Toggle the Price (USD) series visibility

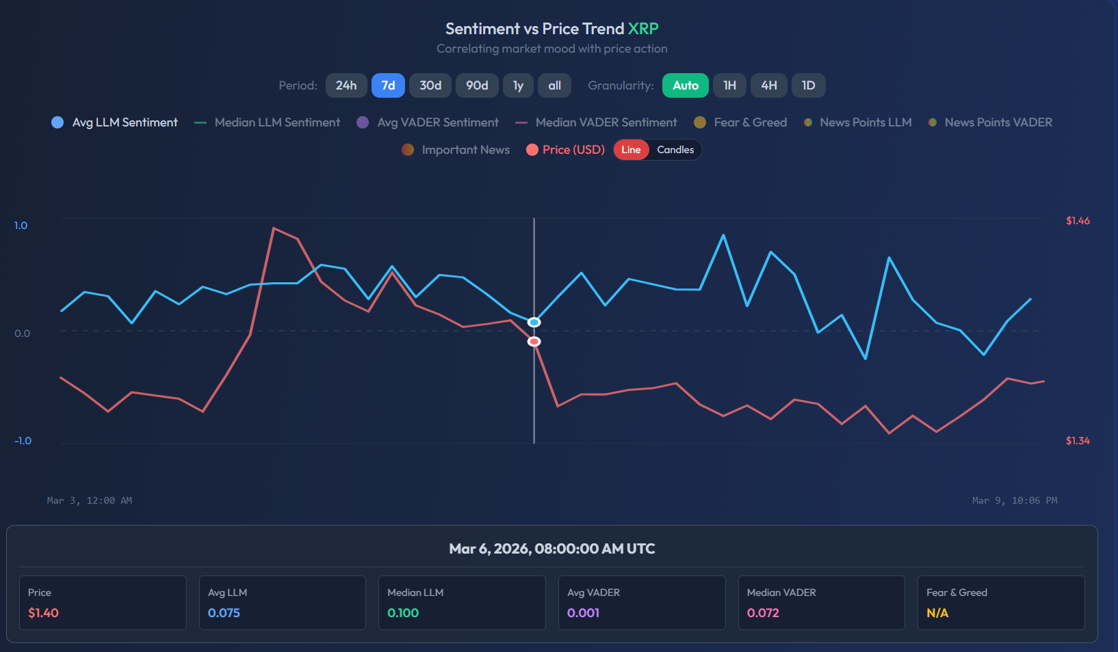pyautogui.click(x=532, y=150)
